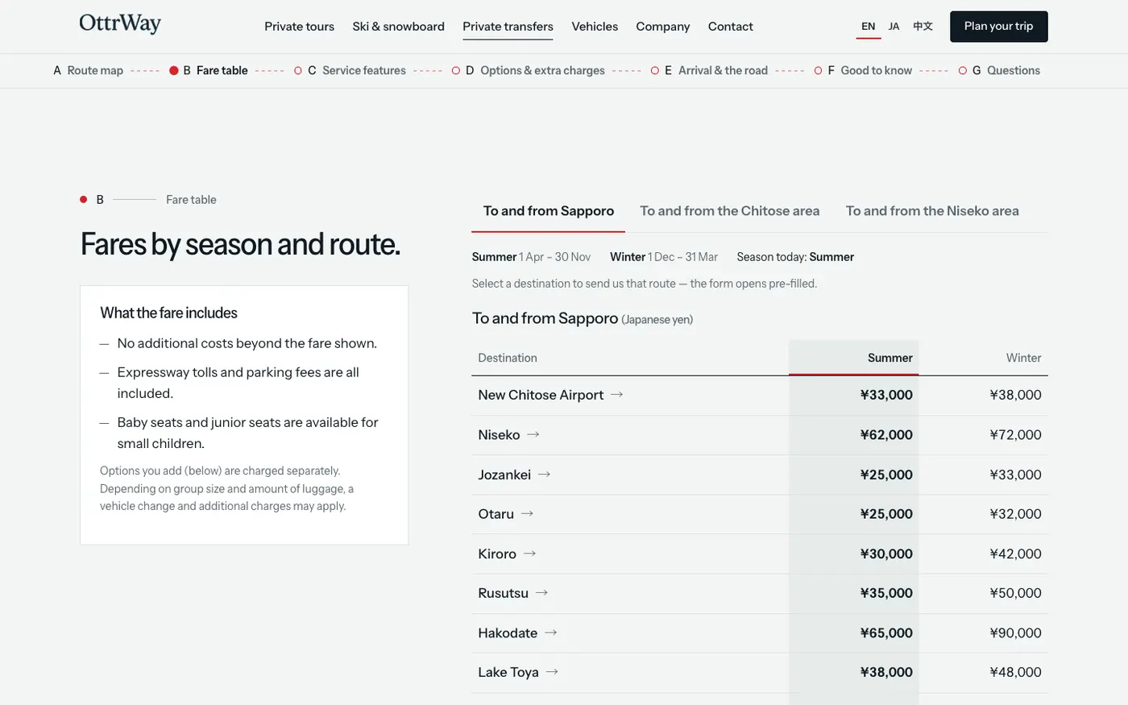This screenshot has width=1128, height=705.
Task: Switch language to EN
Action: coord(868,27)
